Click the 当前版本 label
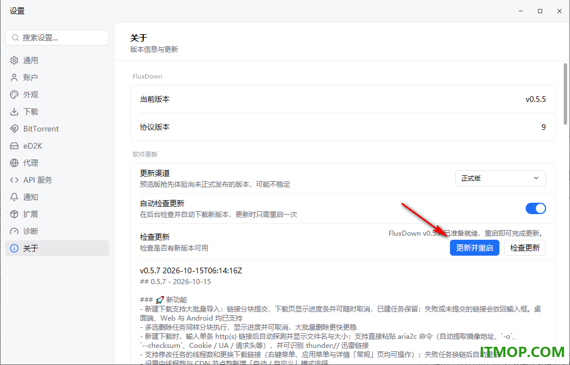Viewport: 570px width, 365px height. point(155,99)
